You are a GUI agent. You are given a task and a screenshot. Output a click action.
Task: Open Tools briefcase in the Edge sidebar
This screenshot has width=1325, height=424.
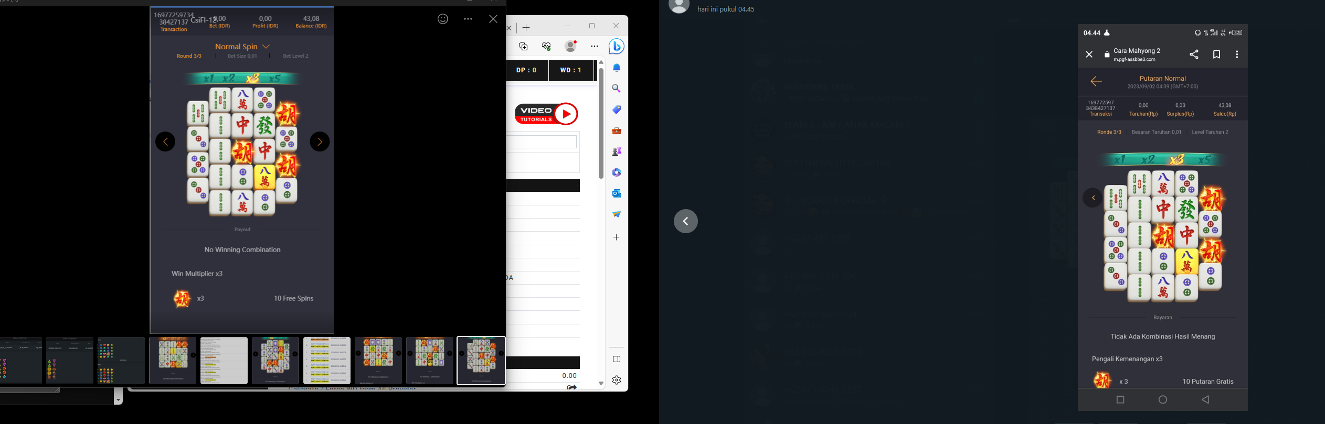617,131
